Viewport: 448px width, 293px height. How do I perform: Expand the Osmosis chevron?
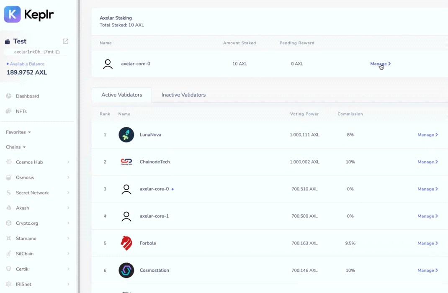(x=68, y=177)
